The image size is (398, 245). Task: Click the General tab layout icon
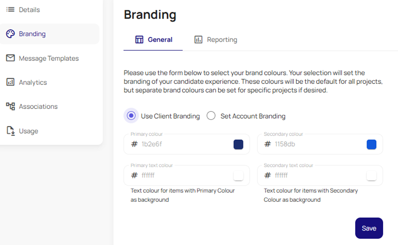(139, 40)
